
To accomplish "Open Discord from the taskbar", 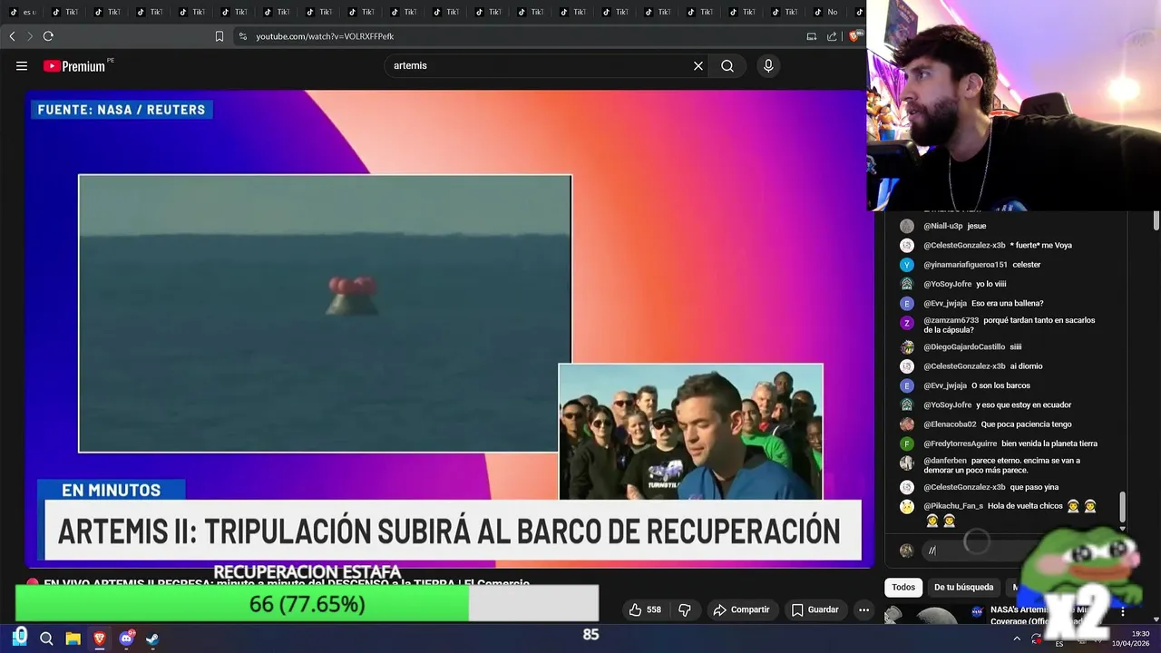I will (126, 638).
